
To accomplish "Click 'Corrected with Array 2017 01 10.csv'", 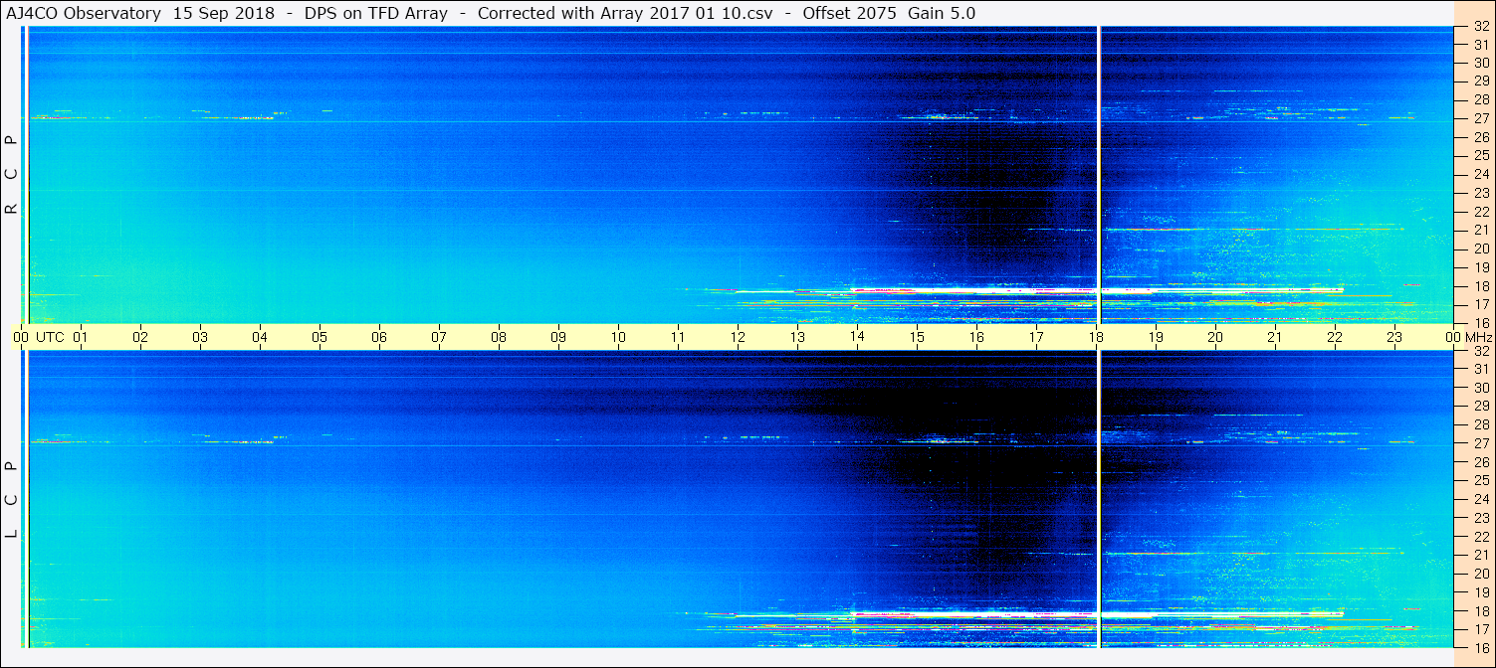I will 625,13.
